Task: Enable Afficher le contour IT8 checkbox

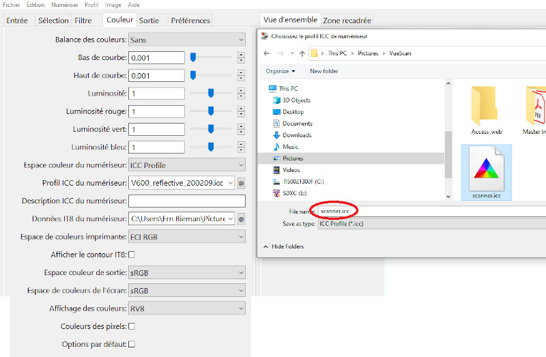Action: pos(132,255)
